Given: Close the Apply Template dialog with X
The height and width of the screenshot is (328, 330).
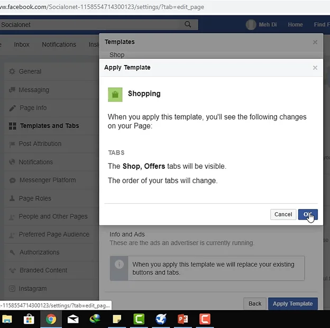Looking at the screenshot, I should click(x=315, y=68).
